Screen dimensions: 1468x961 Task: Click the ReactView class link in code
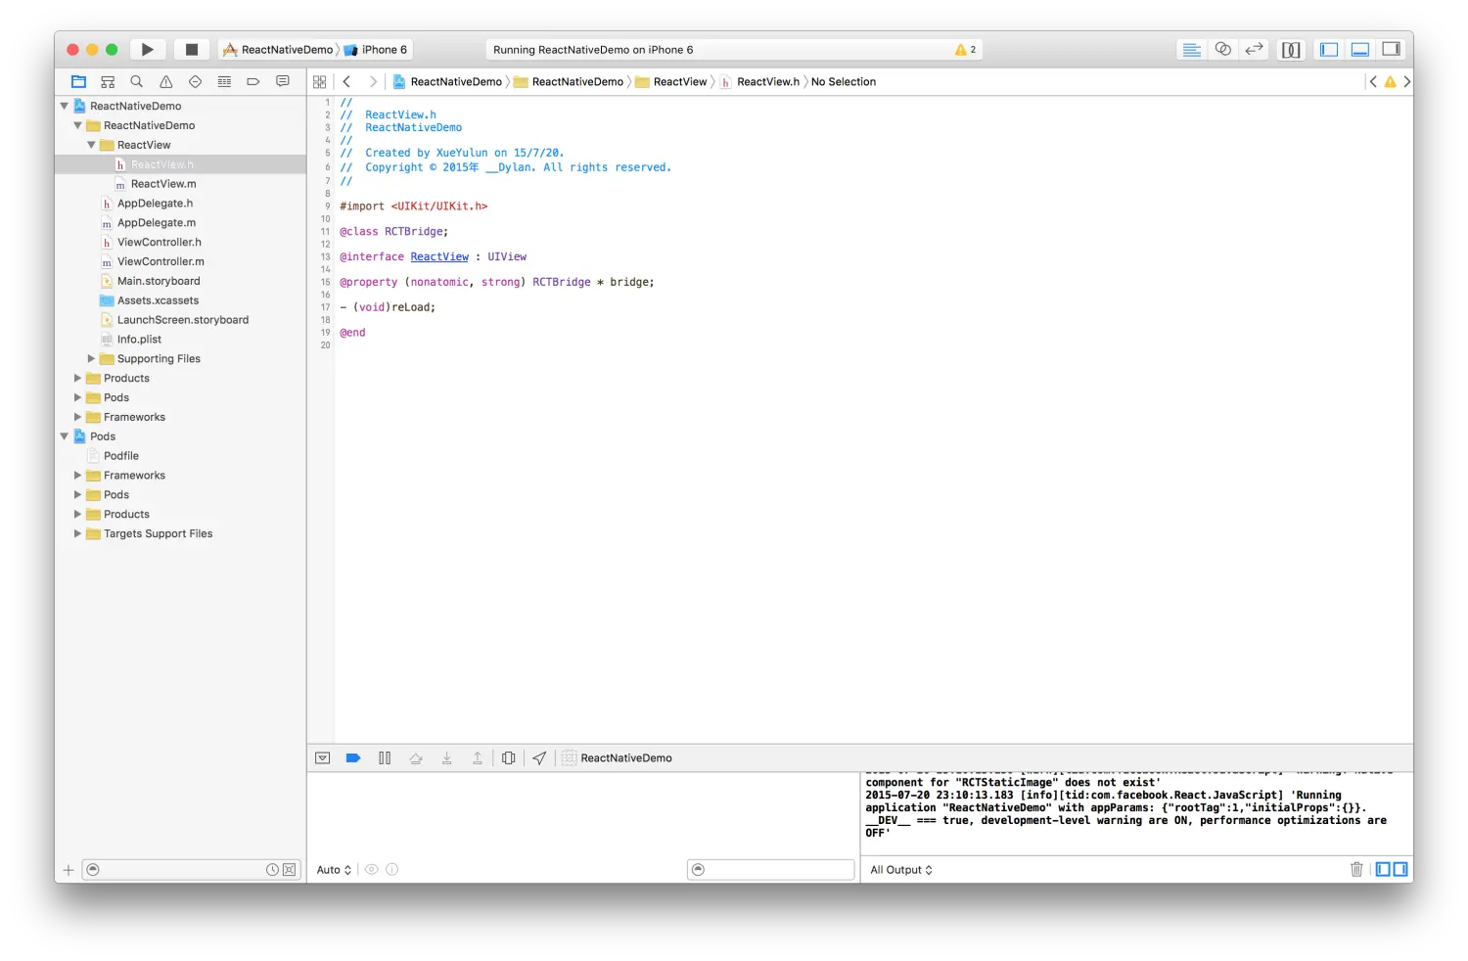coord(439,257)
